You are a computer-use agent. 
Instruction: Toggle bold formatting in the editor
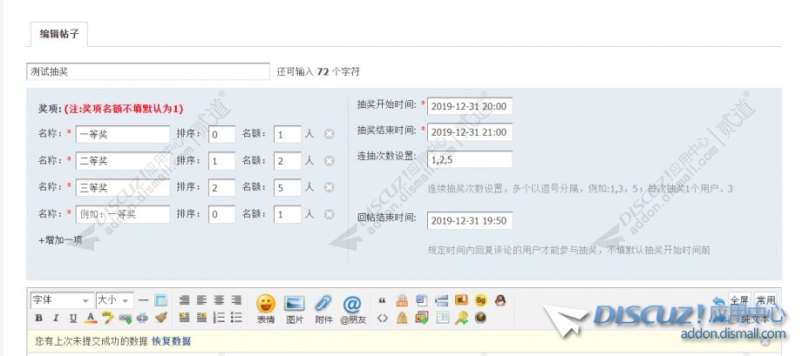pos(38,319)
